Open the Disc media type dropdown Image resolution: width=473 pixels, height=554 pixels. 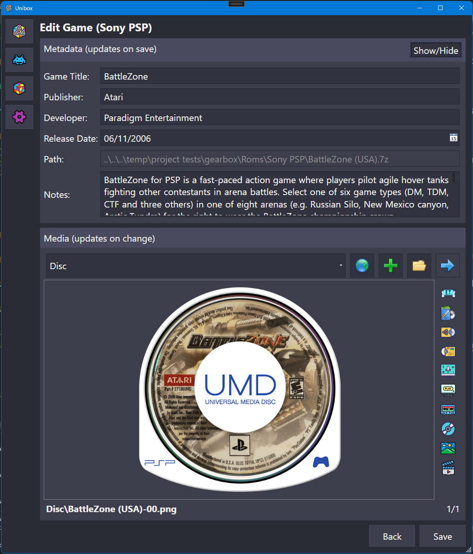point(196,265)
